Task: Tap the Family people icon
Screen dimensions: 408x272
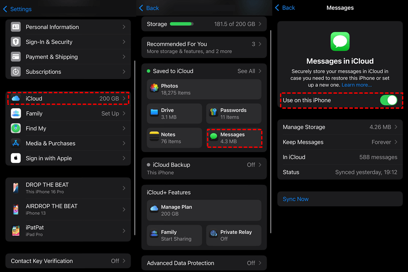Action: tap(15, 113)
